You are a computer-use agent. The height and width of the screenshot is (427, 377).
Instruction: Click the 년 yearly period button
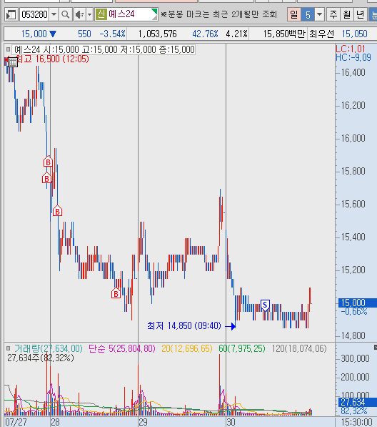click(360, 14)
